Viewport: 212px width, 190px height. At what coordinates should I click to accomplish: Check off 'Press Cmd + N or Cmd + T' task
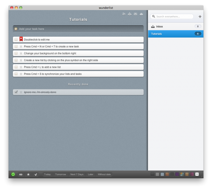16,47
